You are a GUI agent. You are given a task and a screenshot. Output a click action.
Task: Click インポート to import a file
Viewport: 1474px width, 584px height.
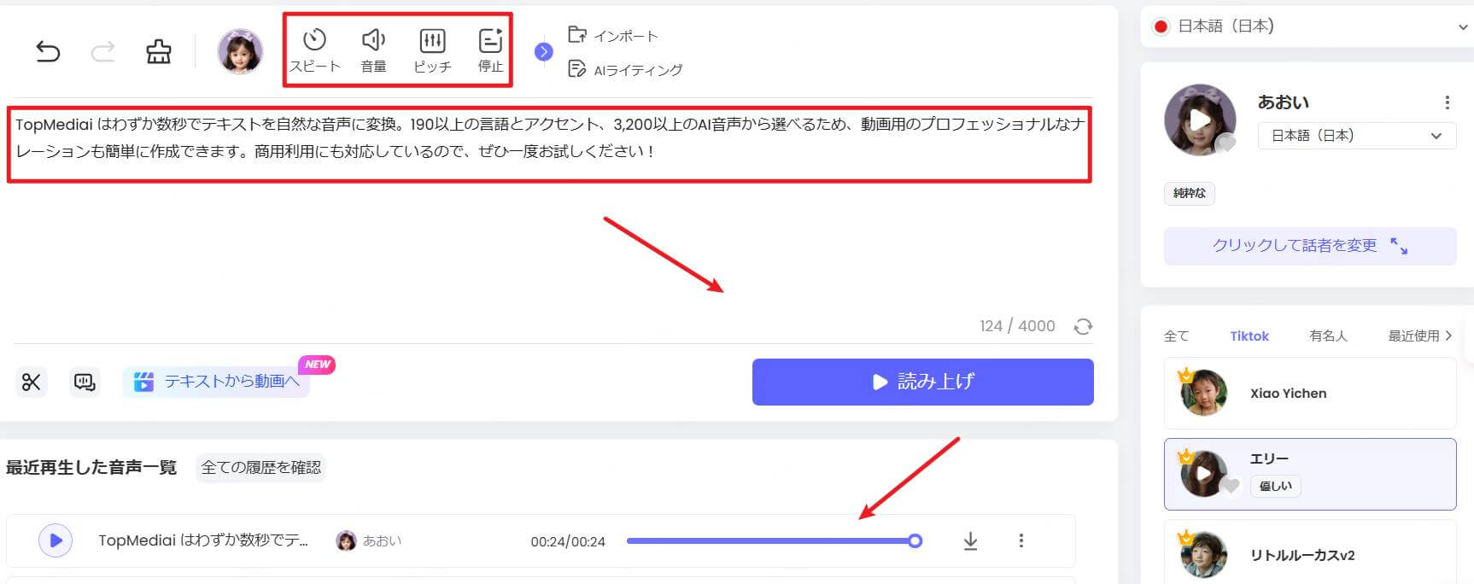pos(613,35)
